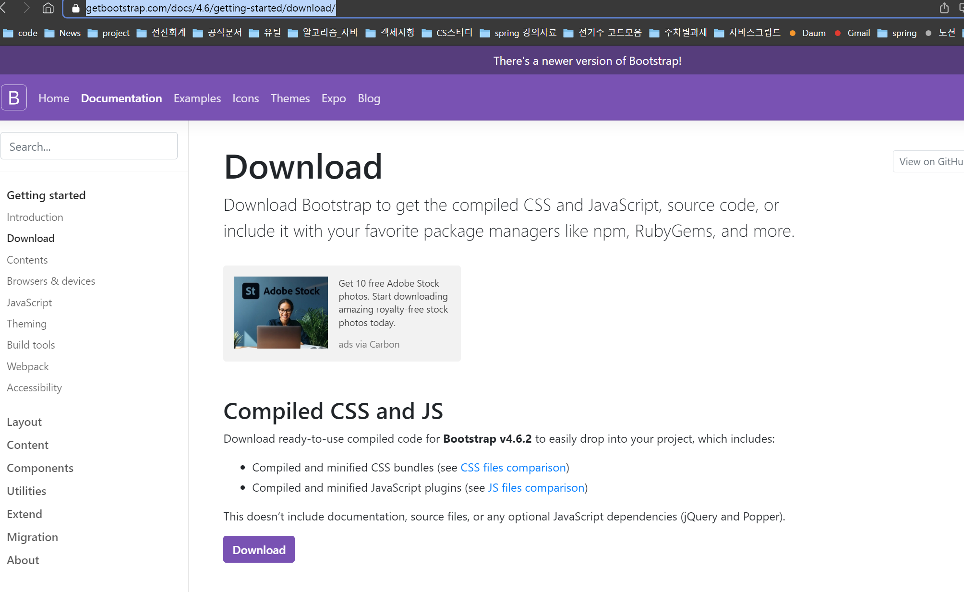Open the project bookmark folder

(115, 33)
